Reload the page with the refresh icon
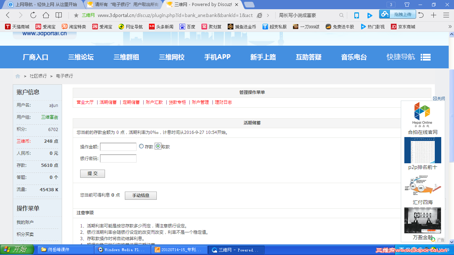The height and width of the screenshot is (255, 454). pyautogui.click(x=33, y=15)
